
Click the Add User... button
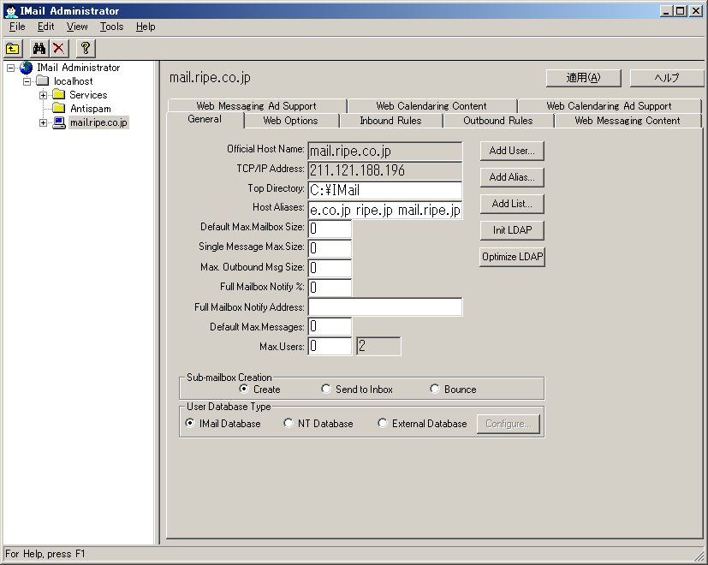[512, 151]
